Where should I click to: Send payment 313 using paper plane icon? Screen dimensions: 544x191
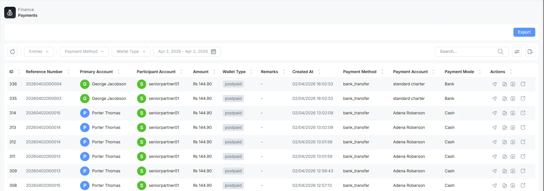pos(494,128)
